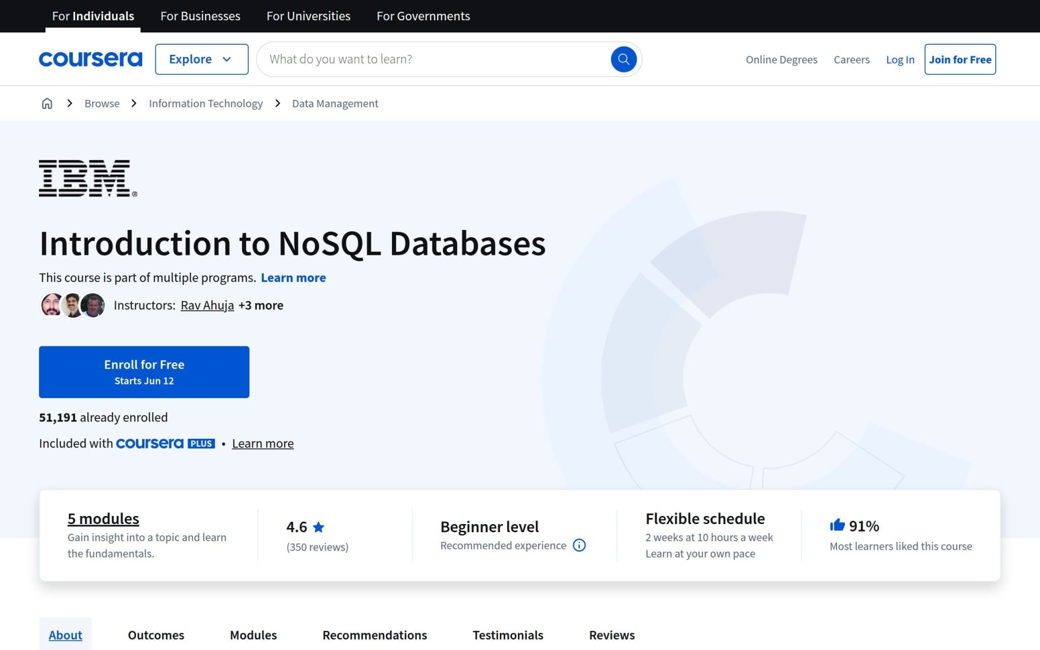Open Data Management breadcrumb
Screen dimensions: 1040x650
tap(335, 104)
